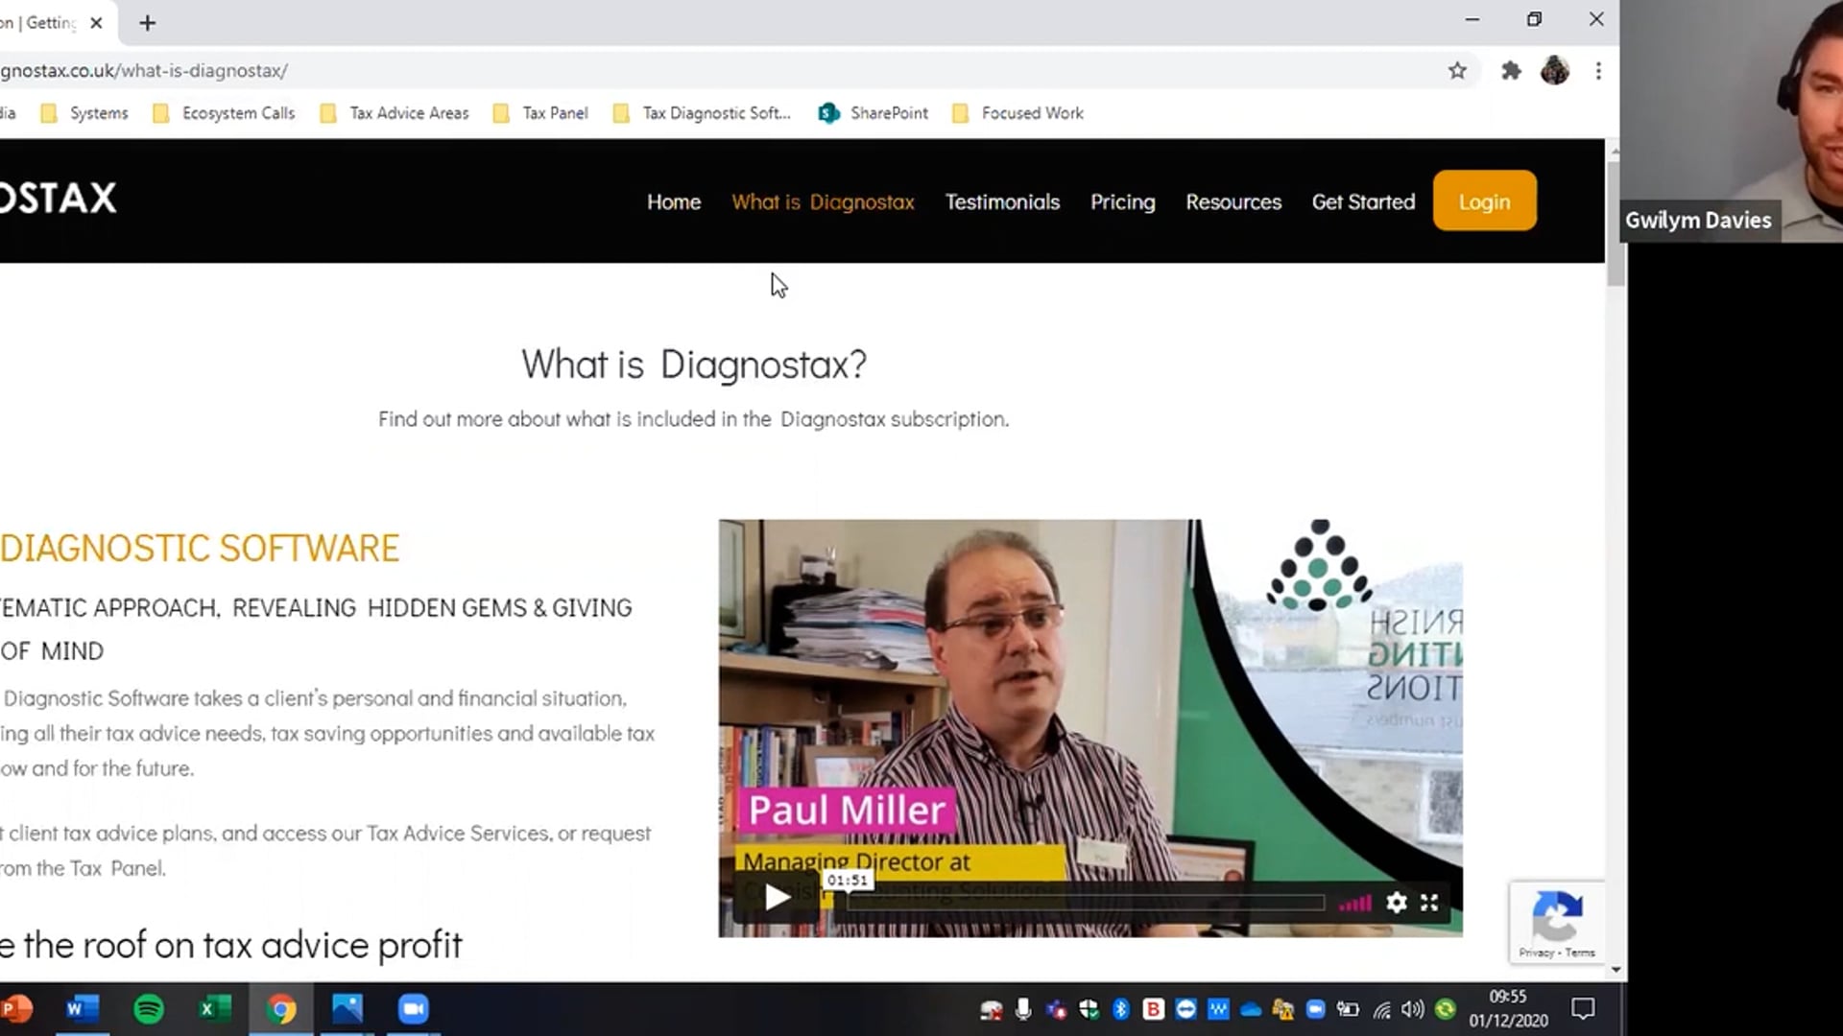1843x1036 pixels.
Task: Open the Tax Diagnostic Soft... bookmark folder
Action: pos(703,113)
